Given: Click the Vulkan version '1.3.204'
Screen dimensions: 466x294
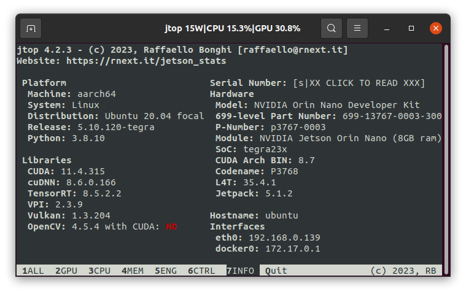Looking at the screenshot, I should pyautogui.click(x=91, y=215).
